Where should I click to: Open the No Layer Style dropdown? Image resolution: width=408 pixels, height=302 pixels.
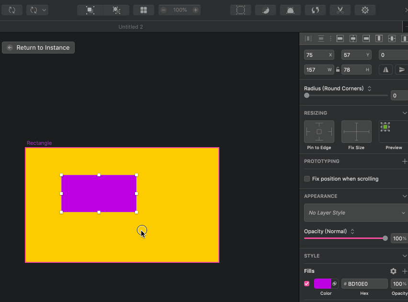[x=356, y=213]
